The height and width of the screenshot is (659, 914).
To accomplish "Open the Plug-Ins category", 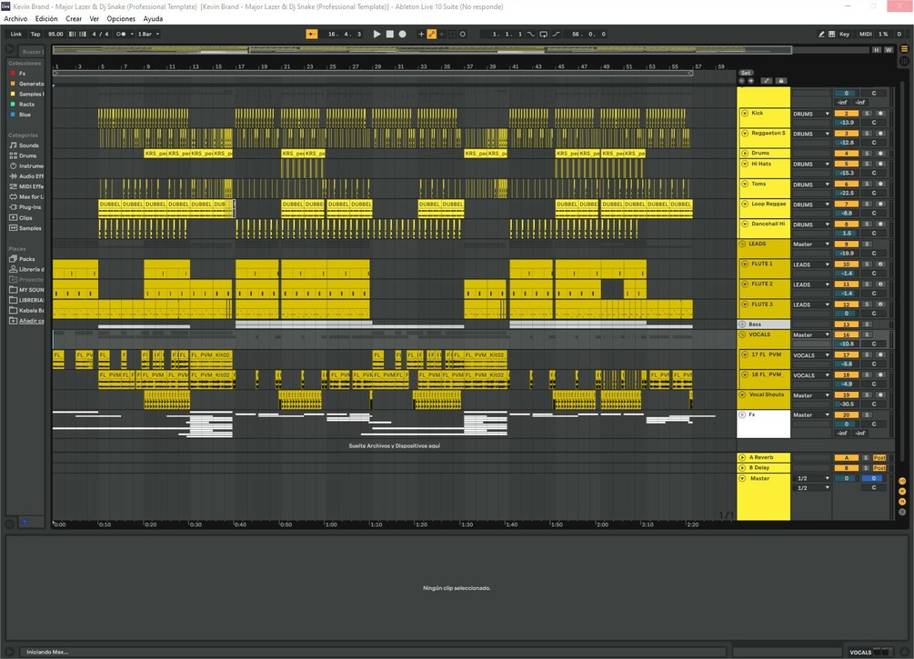I will click(x=25, y=207).
